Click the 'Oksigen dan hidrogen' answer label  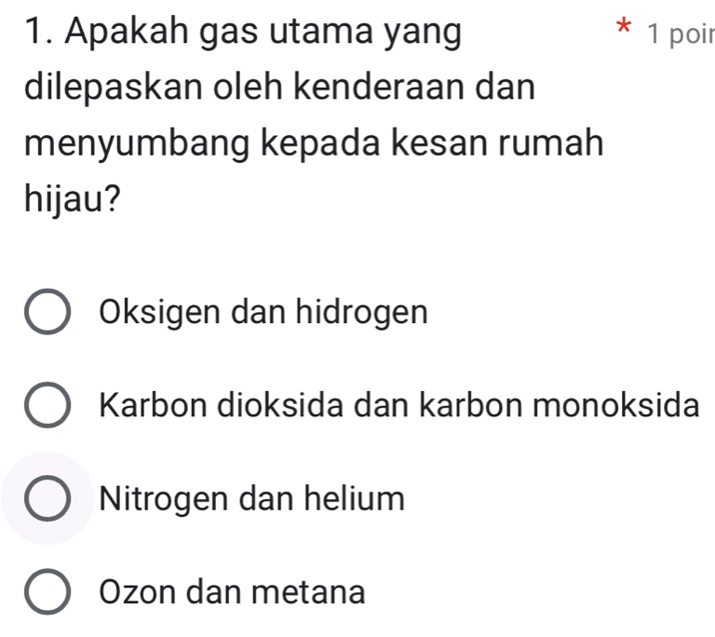tap(263, 312)
